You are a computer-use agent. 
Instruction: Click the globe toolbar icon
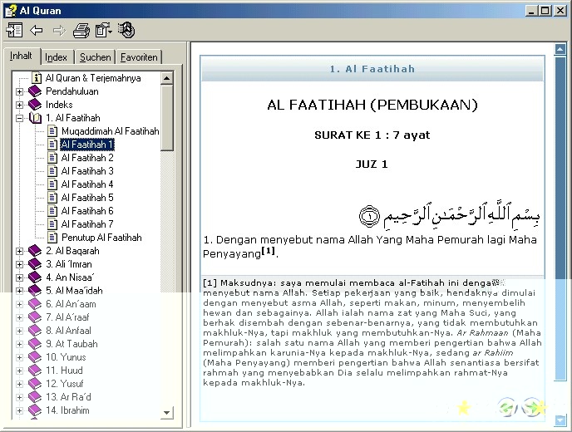point(126,30)
